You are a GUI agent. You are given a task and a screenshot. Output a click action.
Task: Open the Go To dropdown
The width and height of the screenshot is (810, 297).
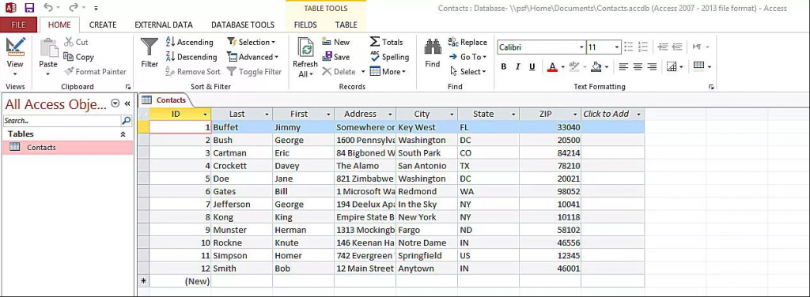coord(467,57)
